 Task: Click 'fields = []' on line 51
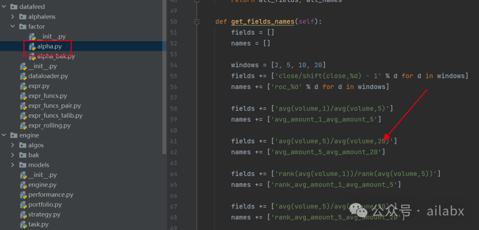click(253, 32)
